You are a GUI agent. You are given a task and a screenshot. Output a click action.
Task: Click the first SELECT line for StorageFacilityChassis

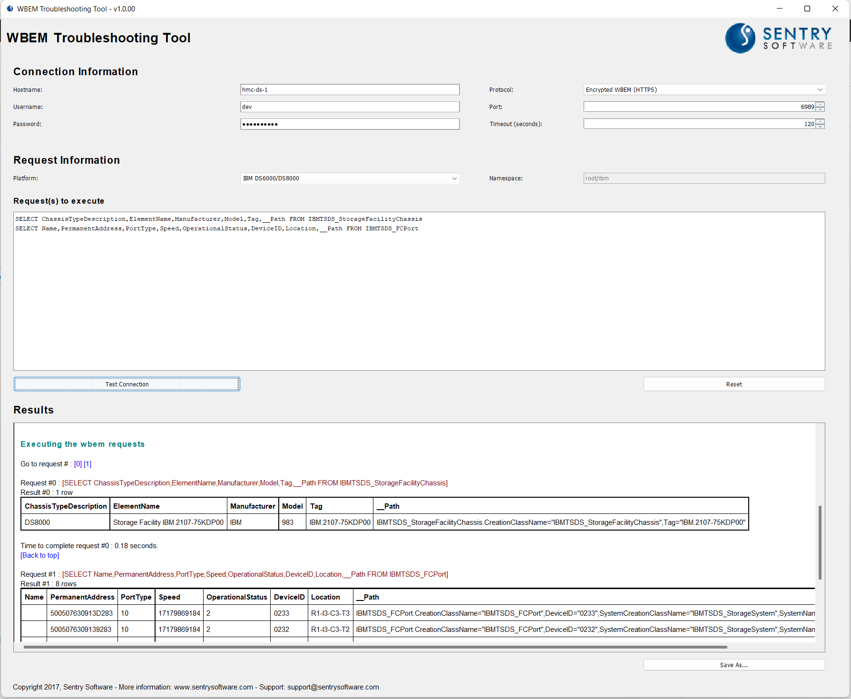click(x=219, y=219)
